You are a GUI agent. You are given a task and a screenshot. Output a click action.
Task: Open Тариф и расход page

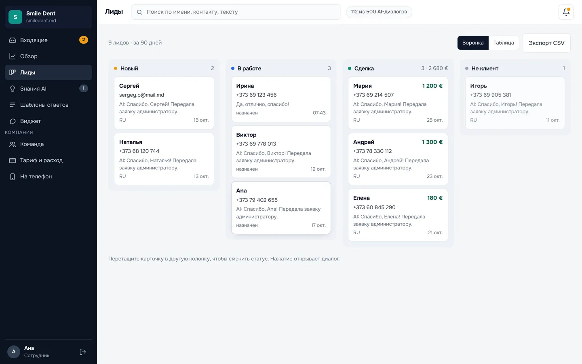(x=48, y=160)
